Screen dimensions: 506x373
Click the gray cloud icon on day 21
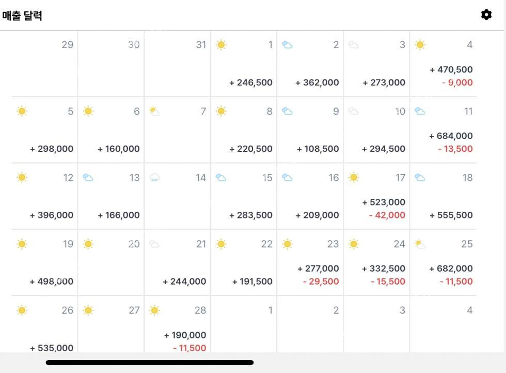click(154, 244)
